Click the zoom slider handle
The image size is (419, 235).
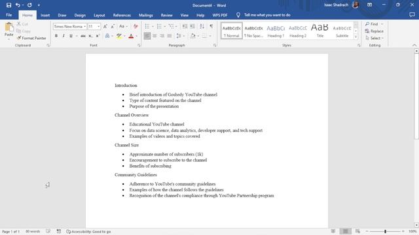385,232
